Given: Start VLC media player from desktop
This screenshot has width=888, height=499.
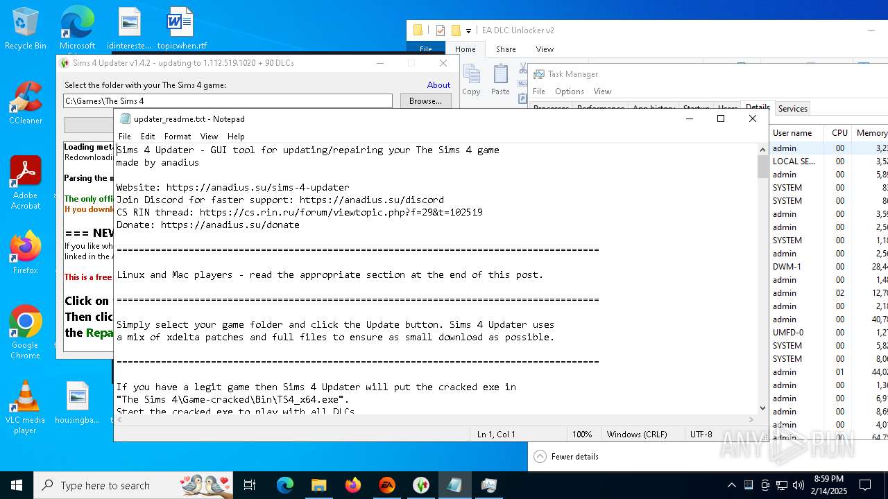Looking at the screenshot, I should (x=25, y=407).
